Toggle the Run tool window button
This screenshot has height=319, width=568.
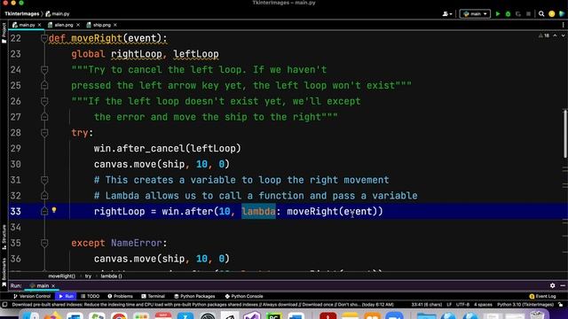click(x=66, y=296)
